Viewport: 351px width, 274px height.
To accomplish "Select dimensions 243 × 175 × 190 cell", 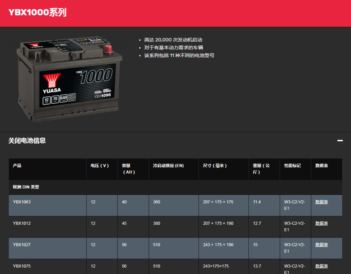I will coord(224,248).
